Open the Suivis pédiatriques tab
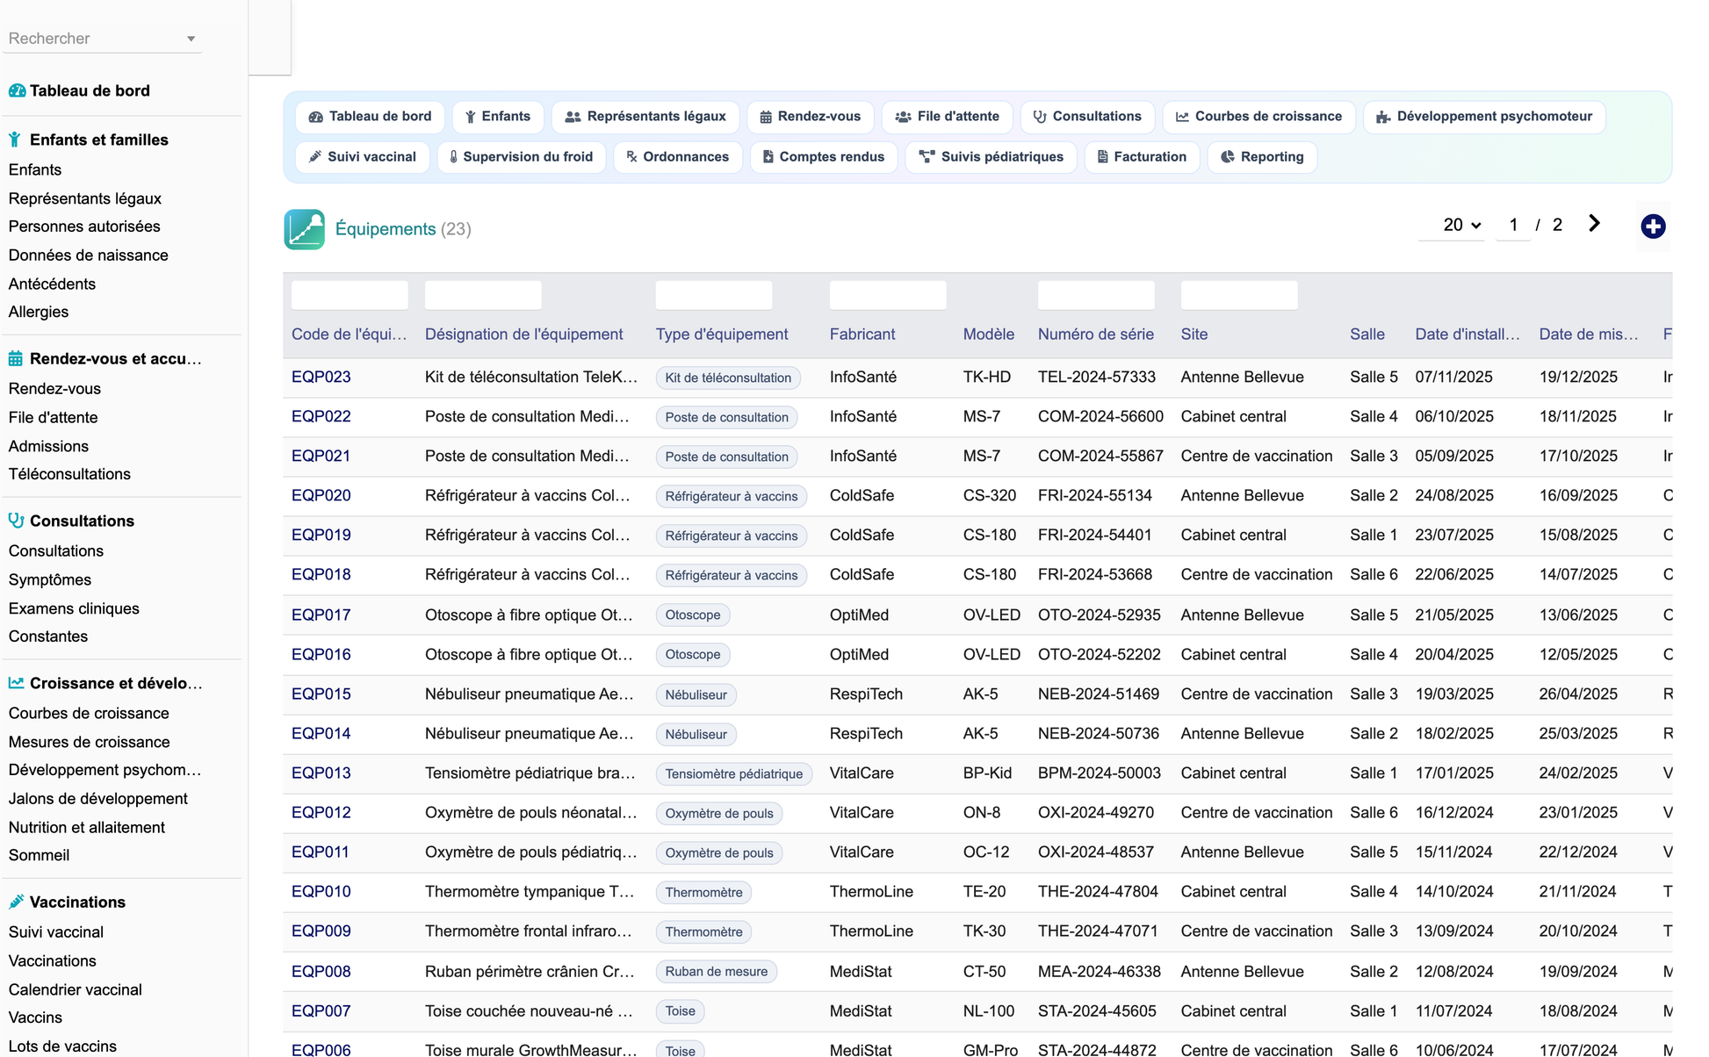The width and height of the screenshot is (1709, 1057). tap(992, 157)
